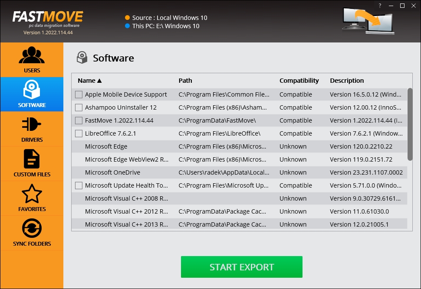Maximize the FastMove window
The height and width of the screenshot is (289, 421).
[x=402, y=6]
